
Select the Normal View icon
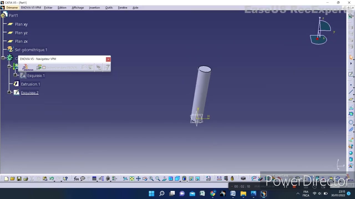[164, 179]
